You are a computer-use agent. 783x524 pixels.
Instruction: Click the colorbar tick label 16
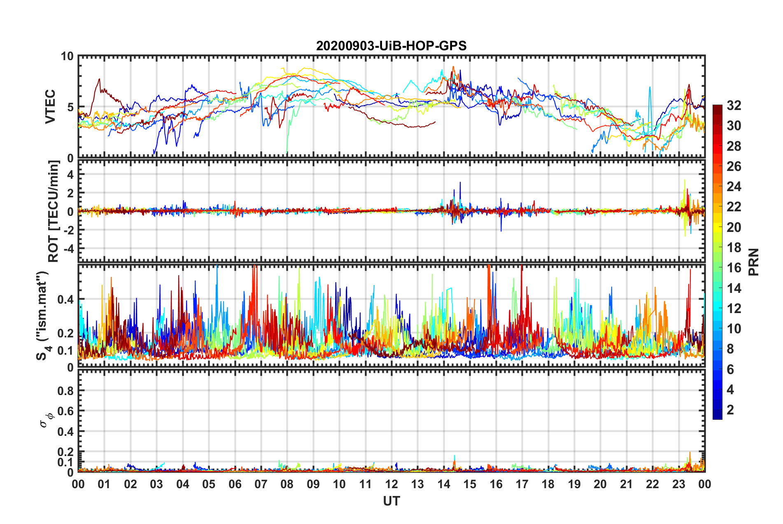click(734, 268)
